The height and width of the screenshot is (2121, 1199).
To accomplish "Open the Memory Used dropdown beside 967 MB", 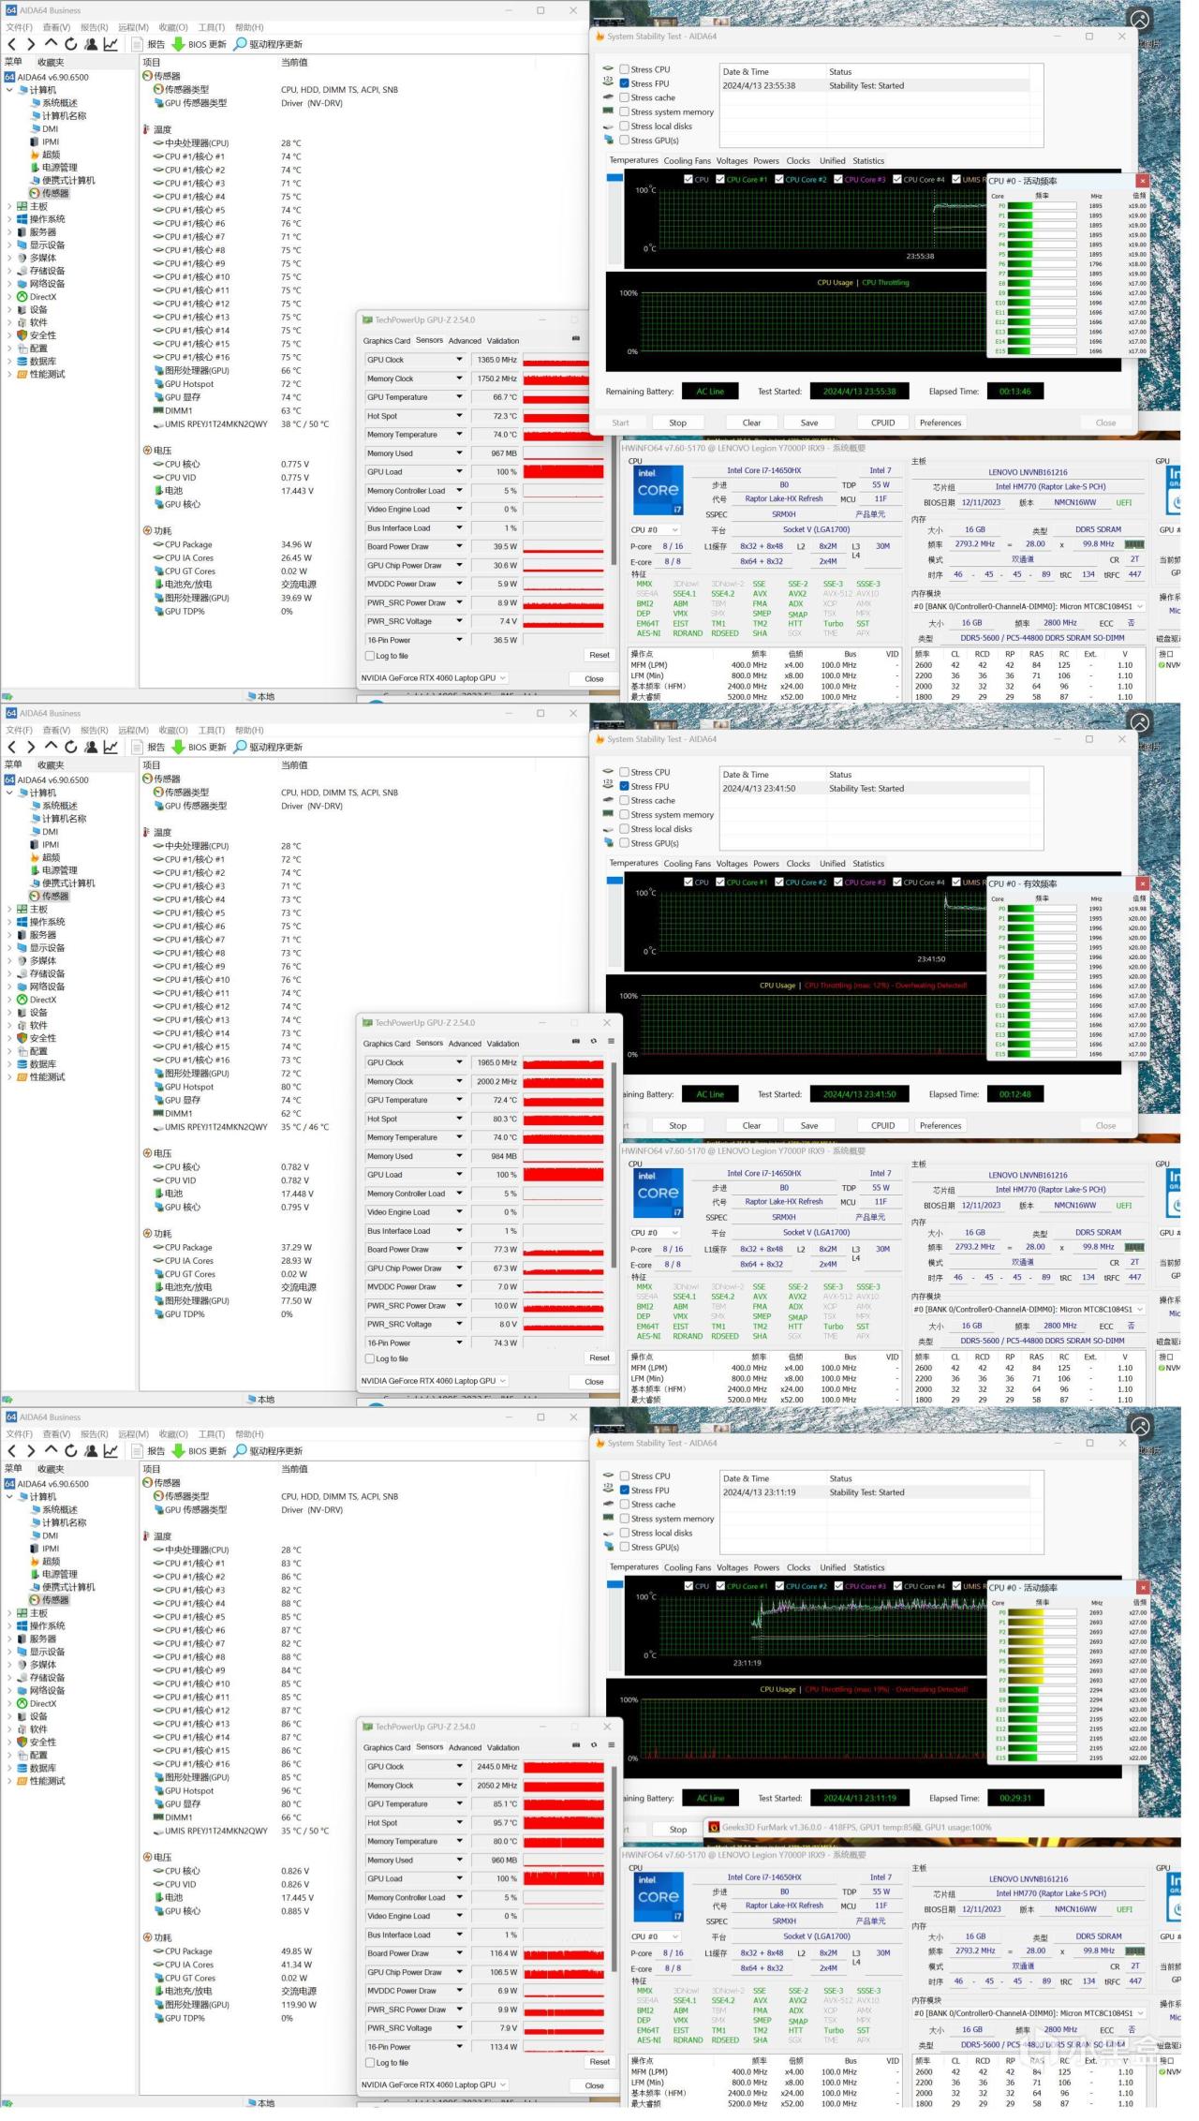I will point(459,453).
